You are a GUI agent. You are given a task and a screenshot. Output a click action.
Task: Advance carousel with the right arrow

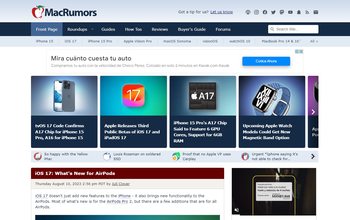(x=313, y=112)
